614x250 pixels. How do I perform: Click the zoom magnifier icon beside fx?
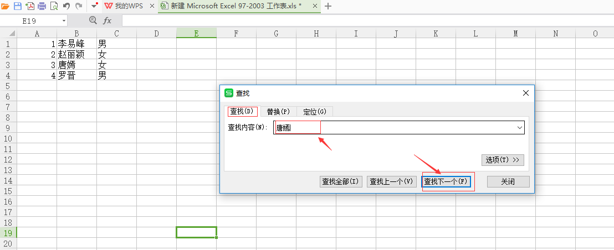click(x=93, y=20)
